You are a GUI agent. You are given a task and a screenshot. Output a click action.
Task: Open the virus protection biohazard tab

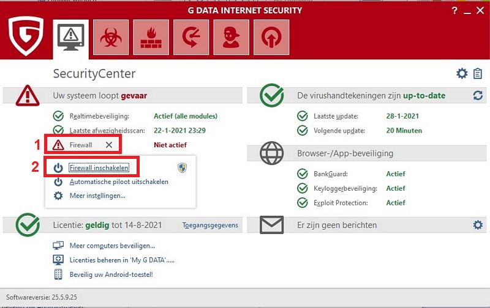[111, 37]
